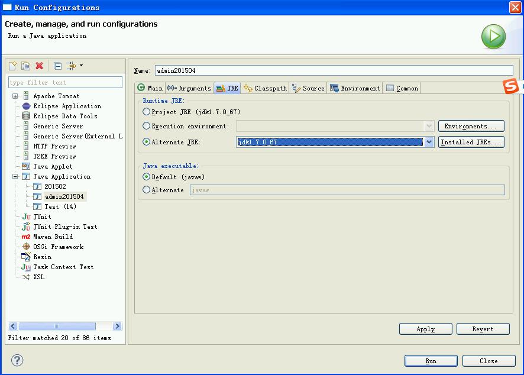Click the Duplicate configuration icon
The width and height of the screenshot is (524, 375).
point(26,66)
